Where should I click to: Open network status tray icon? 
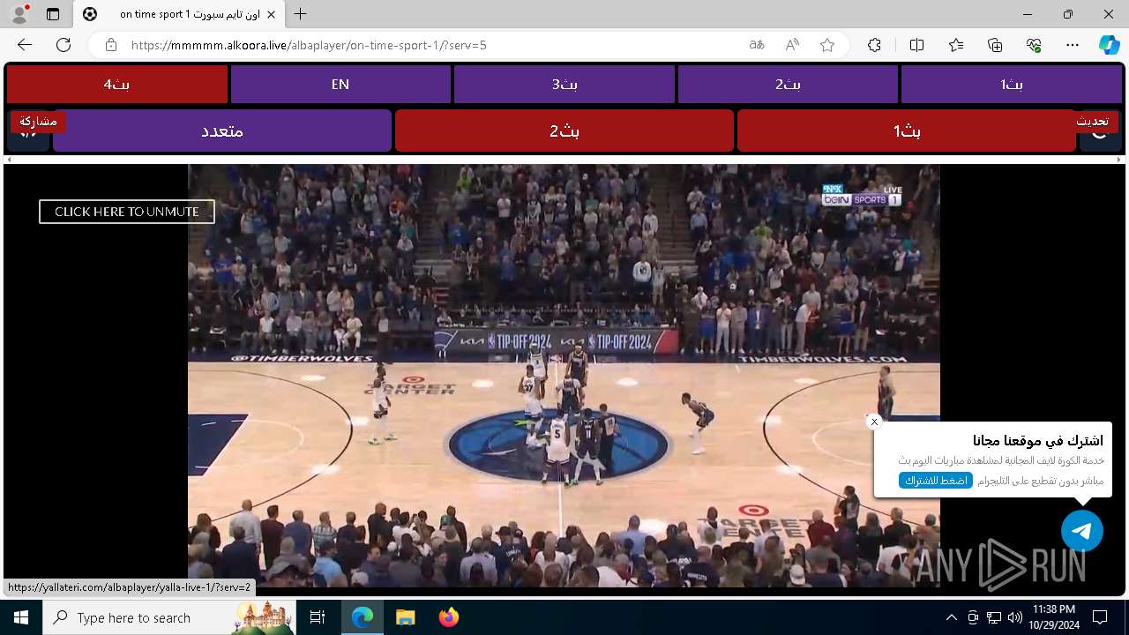(993, 617)
